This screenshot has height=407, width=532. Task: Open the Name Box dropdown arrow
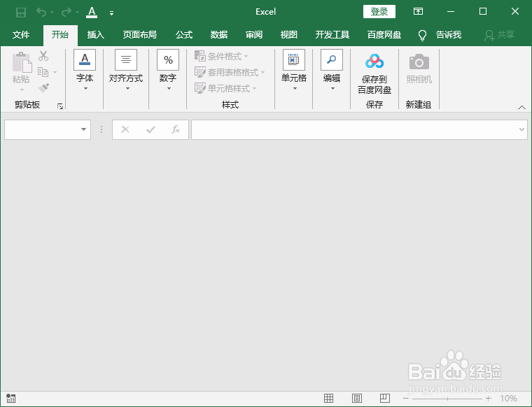click(83, 129)
